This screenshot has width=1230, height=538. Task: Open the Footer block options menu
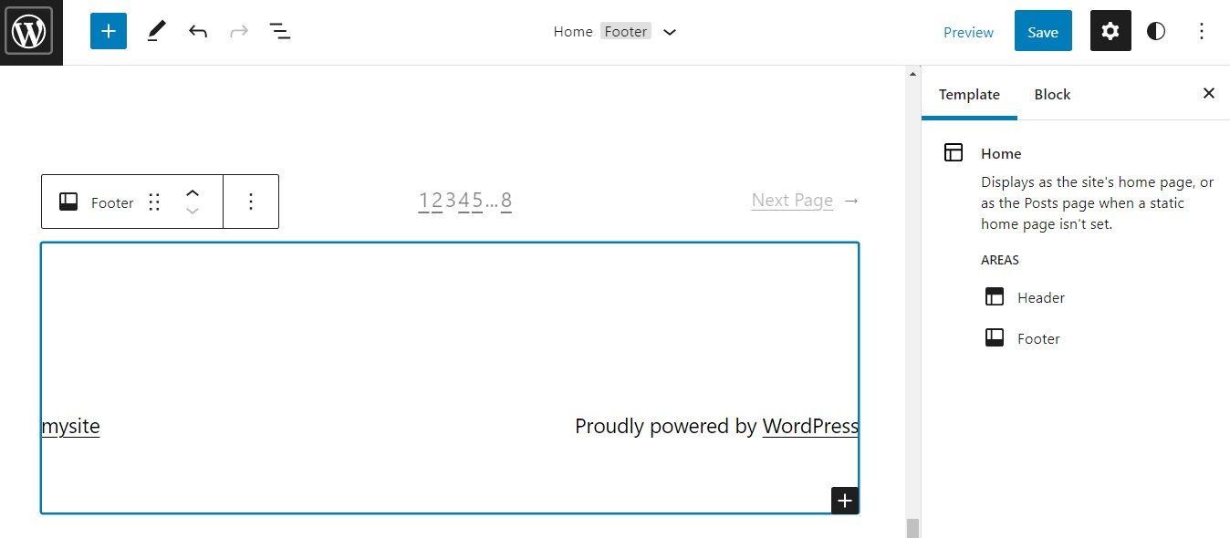coord(251,202)
